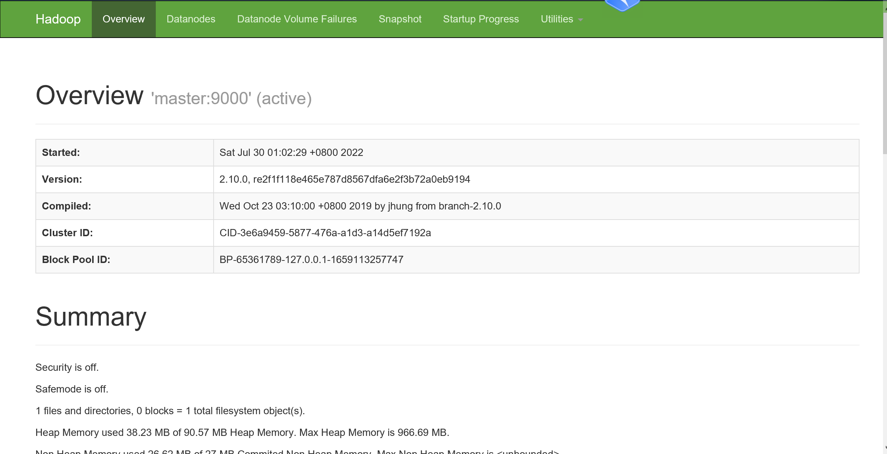The image size is (887, 454).
Task: Click the Hadoop brand link
Action: pyautogui.click(x=58, y=19)
